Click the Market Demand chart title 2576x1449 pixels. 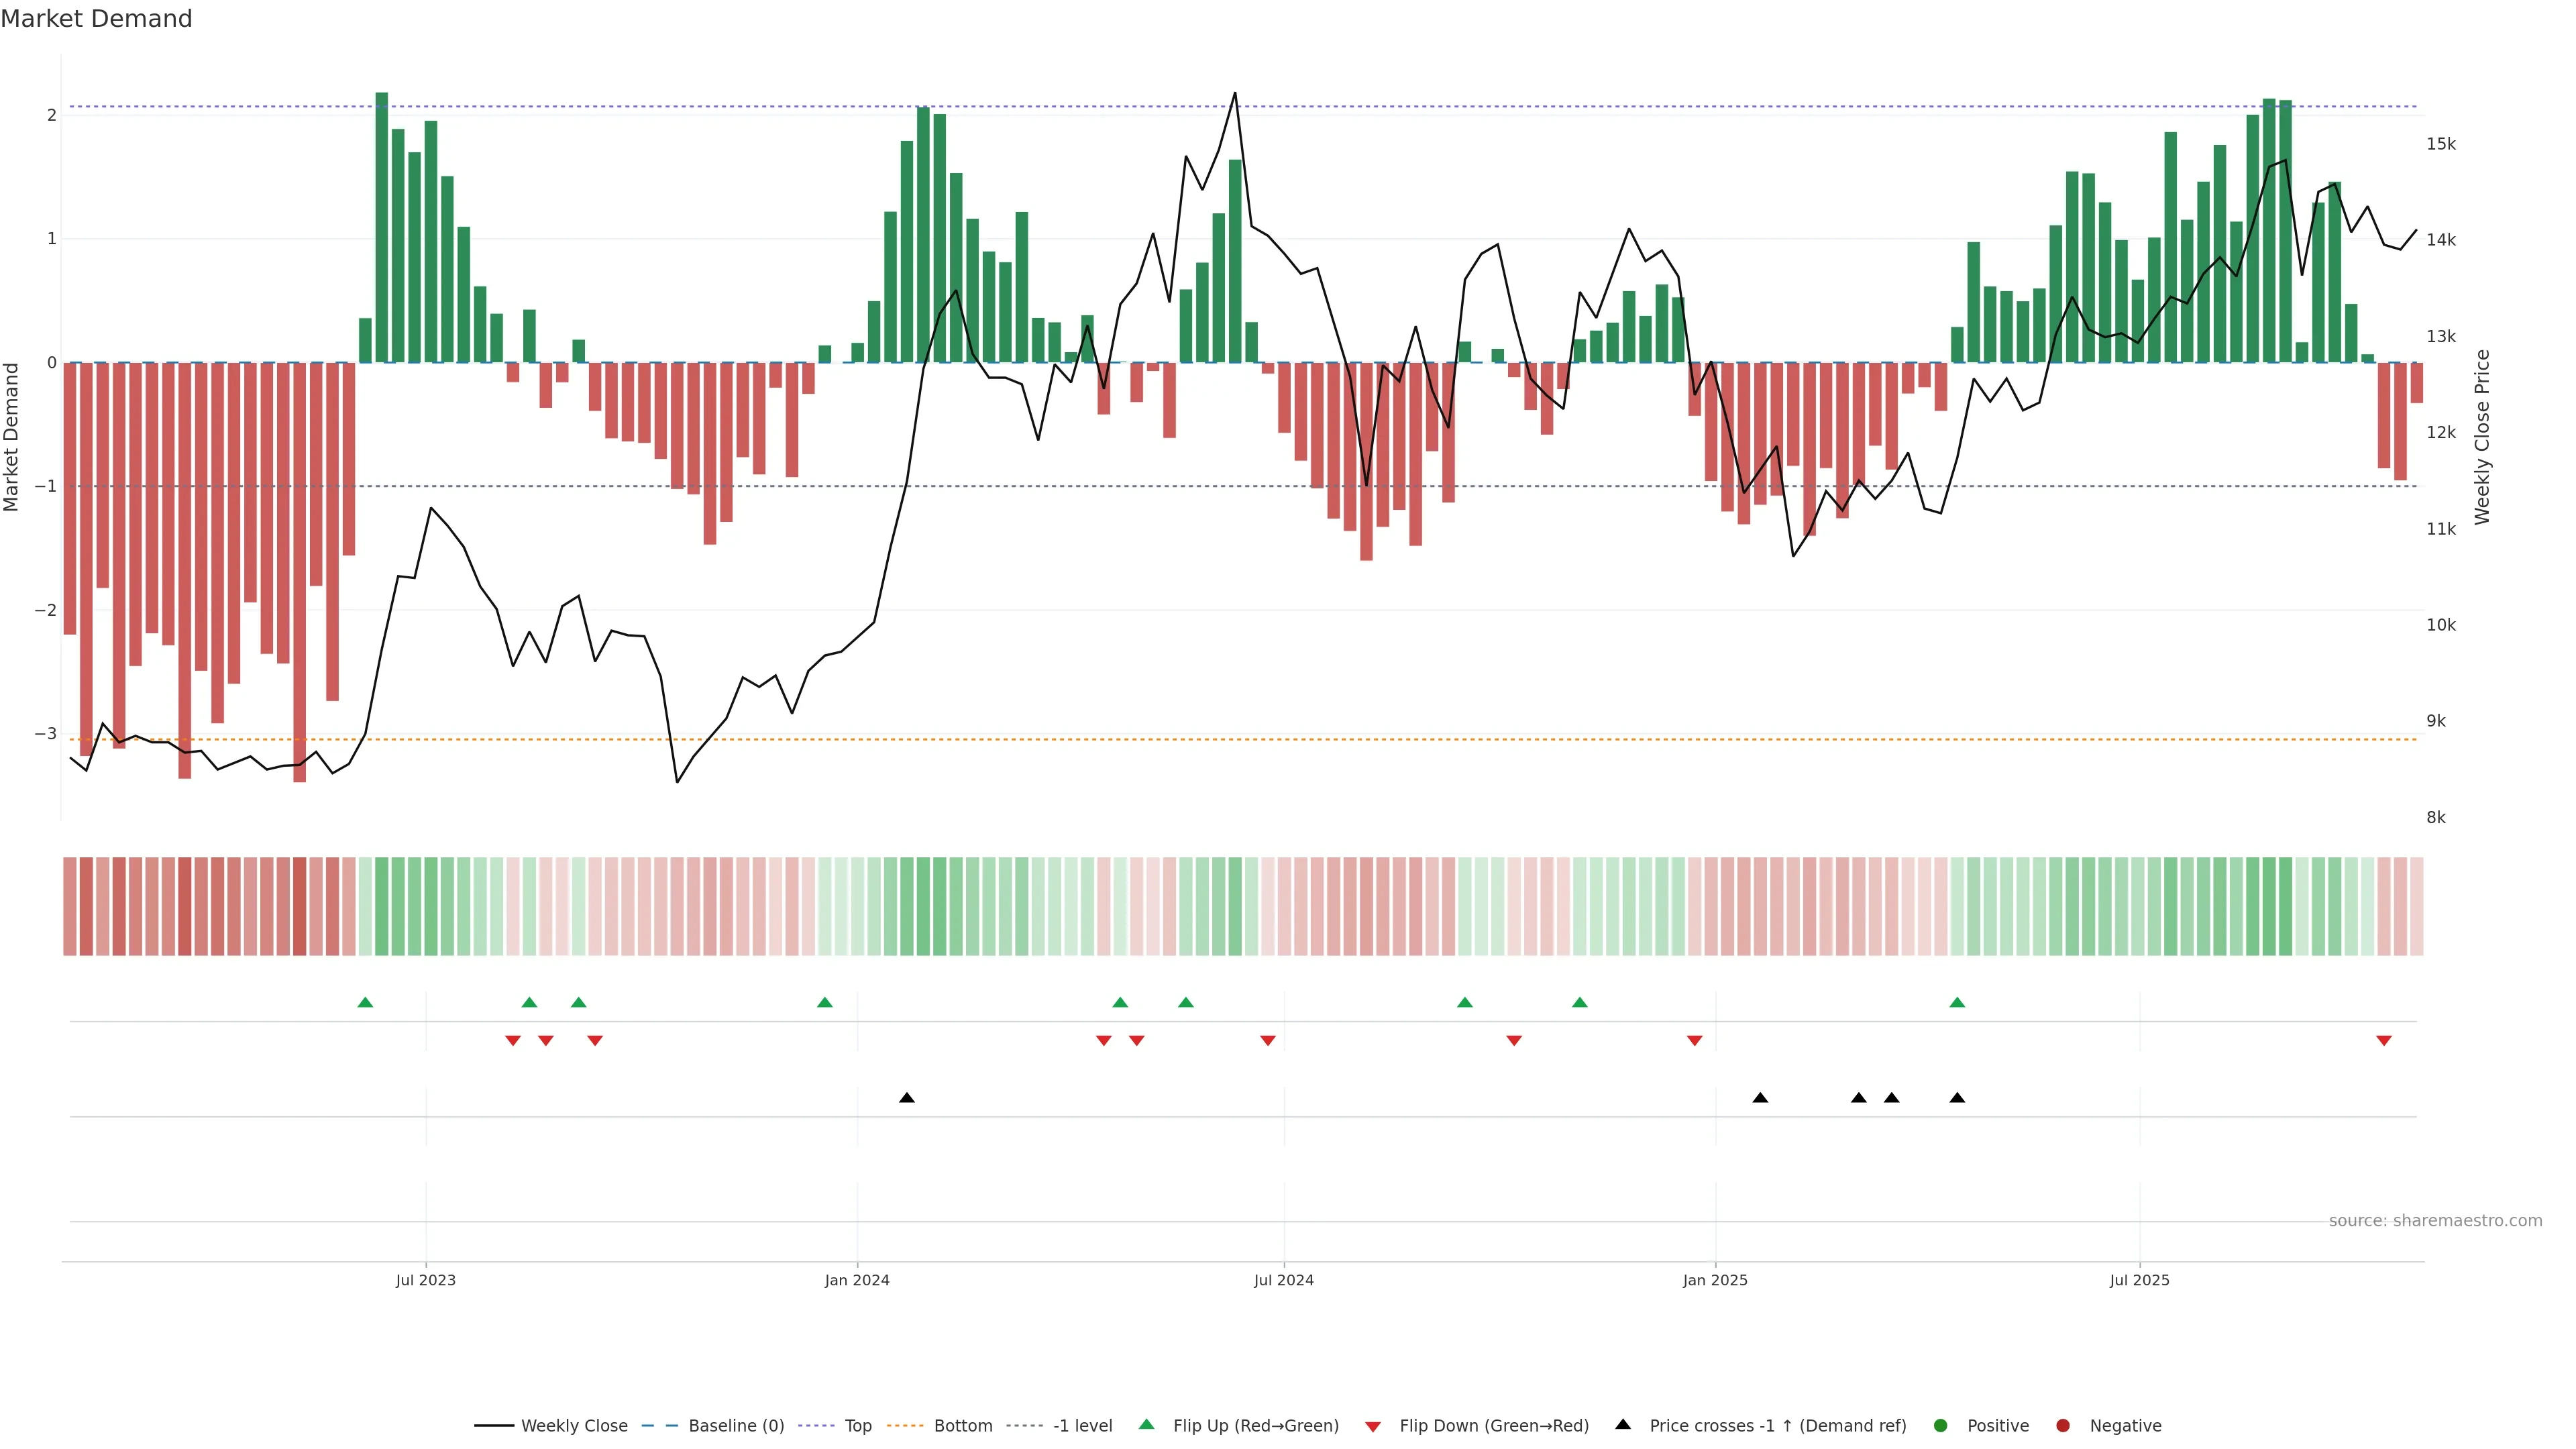point(96,18)
